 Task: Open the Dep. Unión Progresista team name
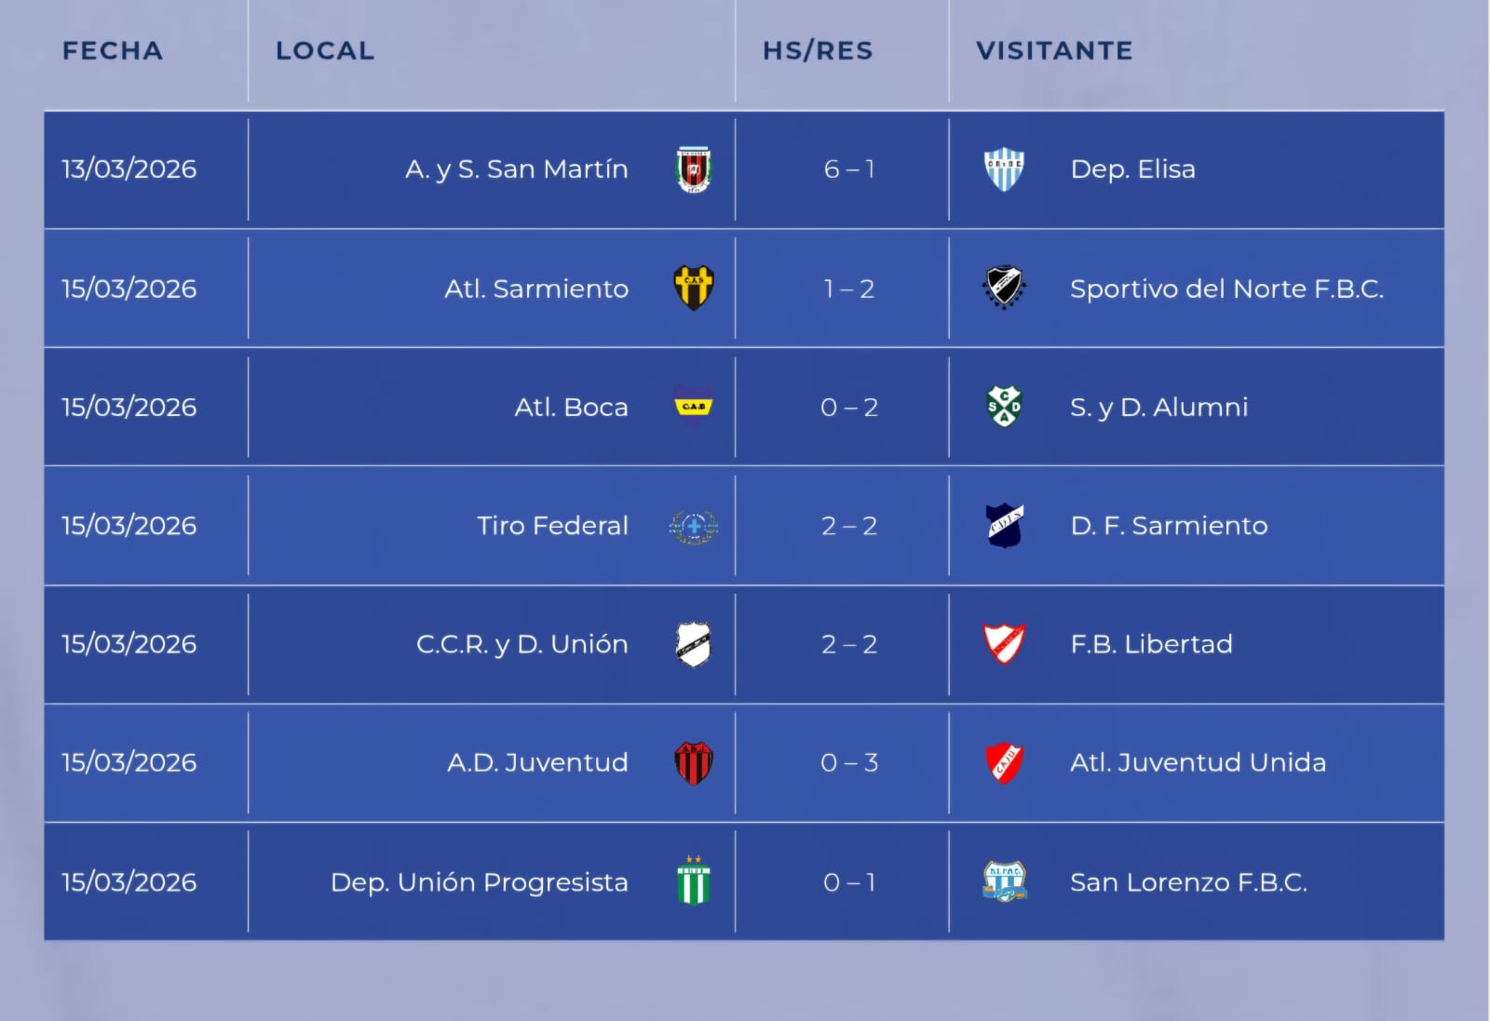479,882
